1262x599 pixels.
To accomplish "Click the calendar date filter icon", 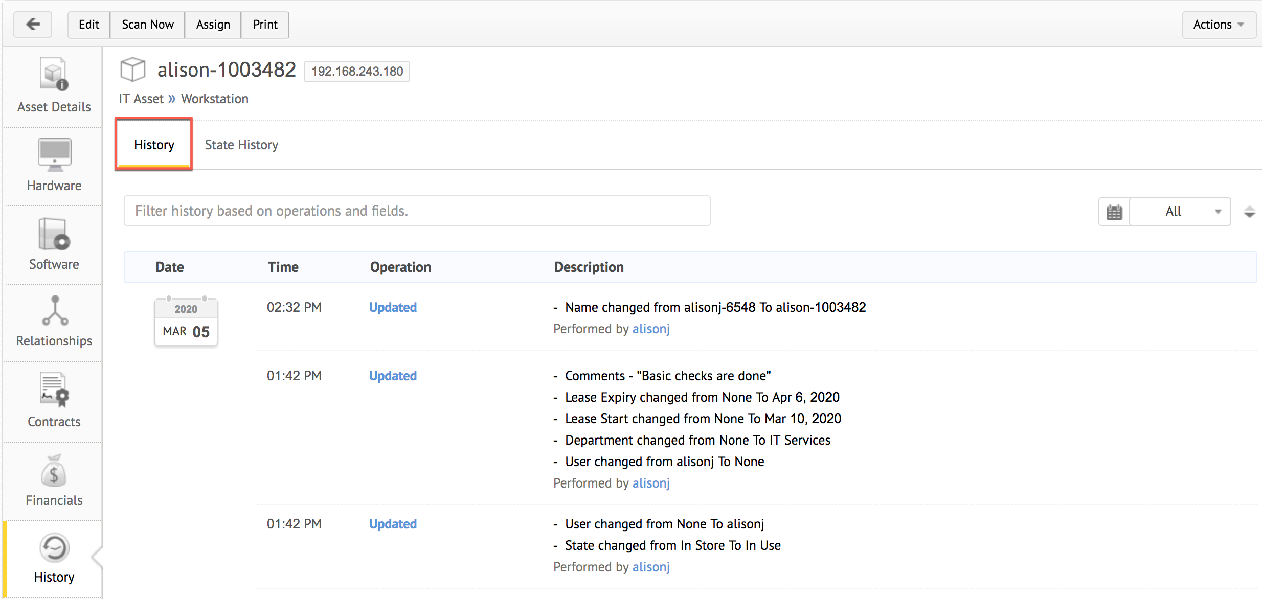I will pyautogui.click(x=1114, y=212).
